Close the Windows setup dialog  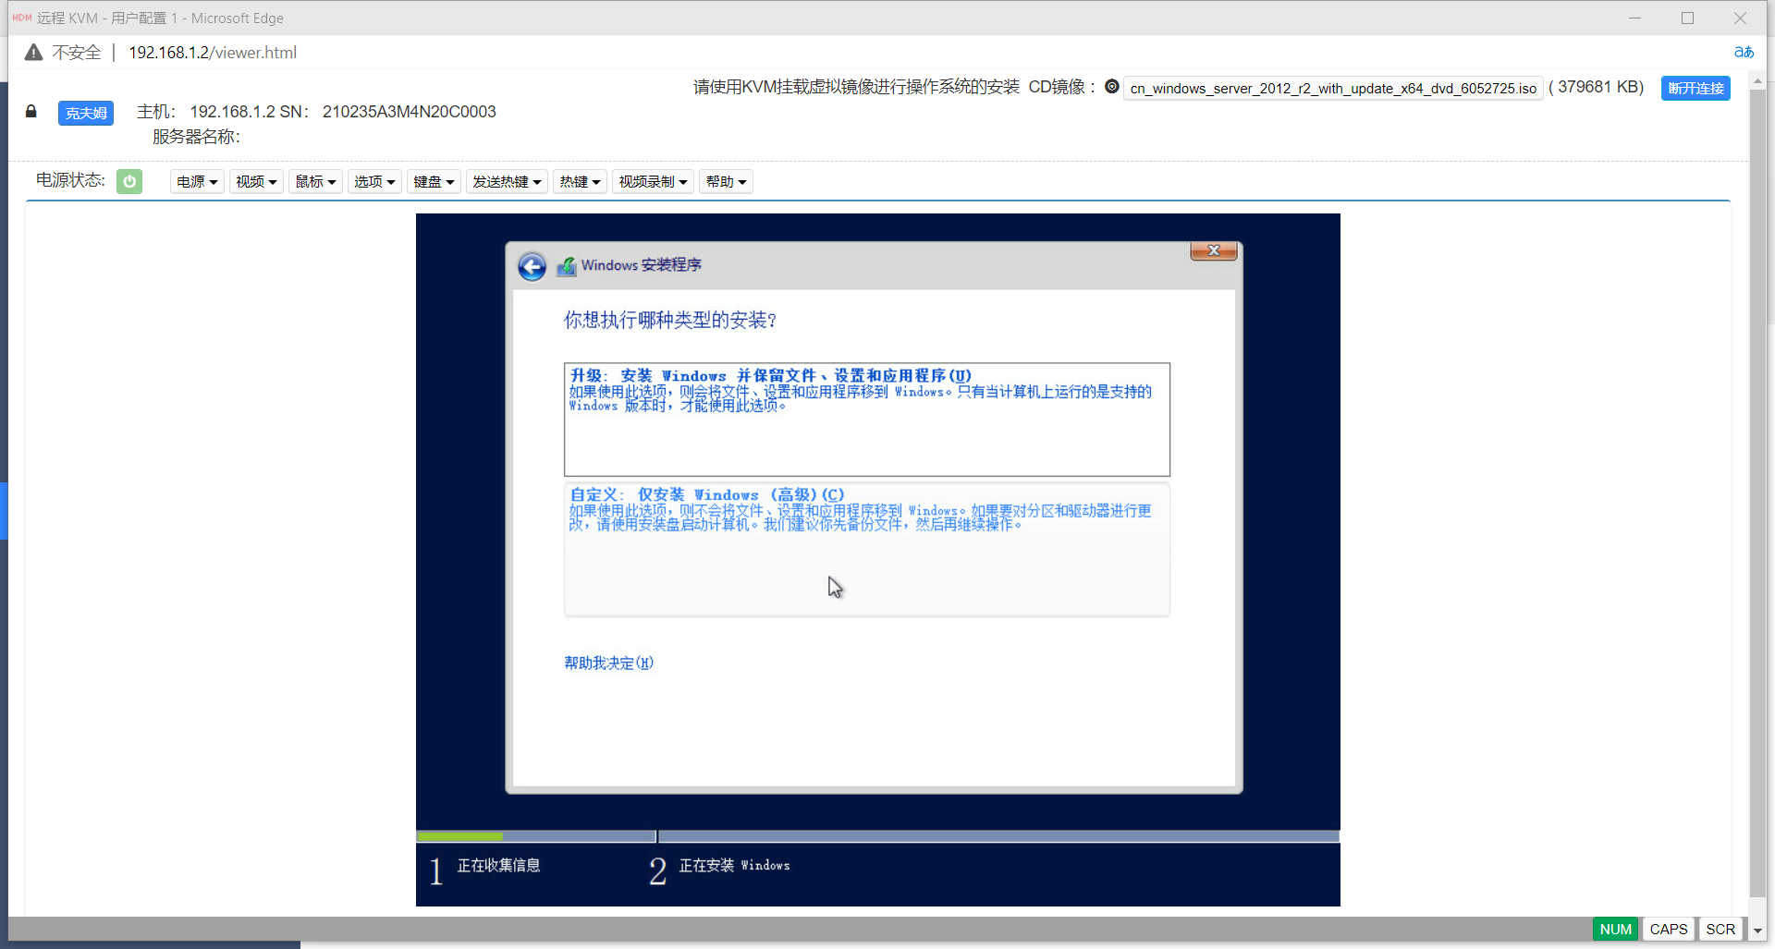(1214, 250)
